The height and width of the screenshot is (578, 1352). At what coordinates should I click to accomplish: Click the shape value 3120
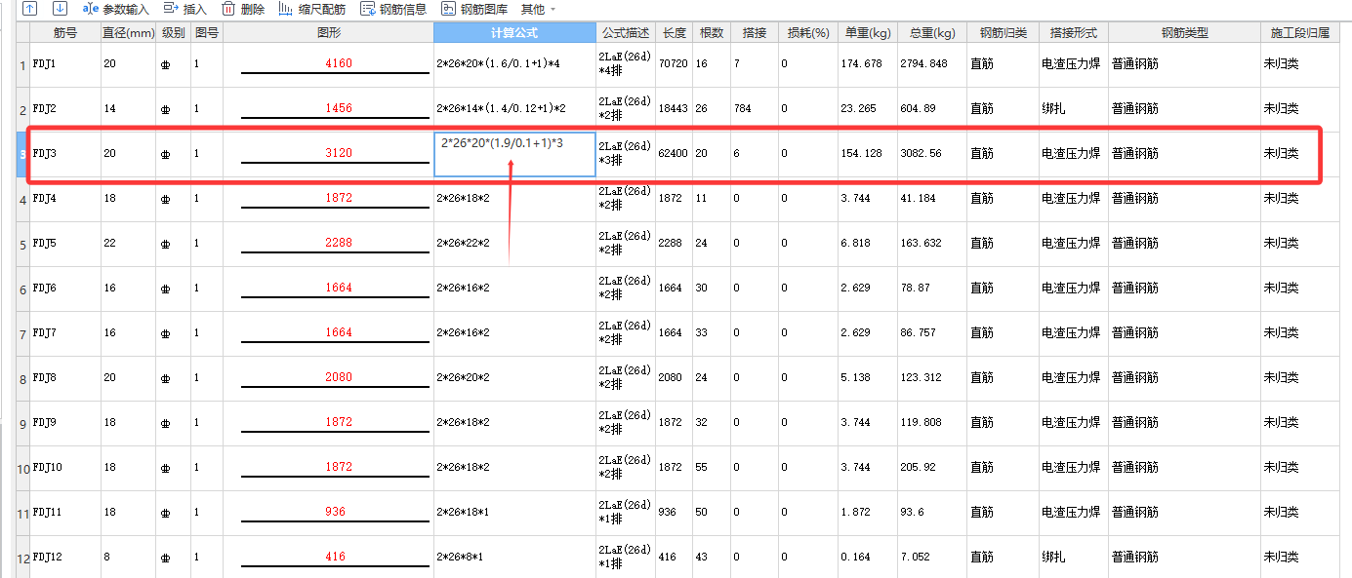[338, 153]
